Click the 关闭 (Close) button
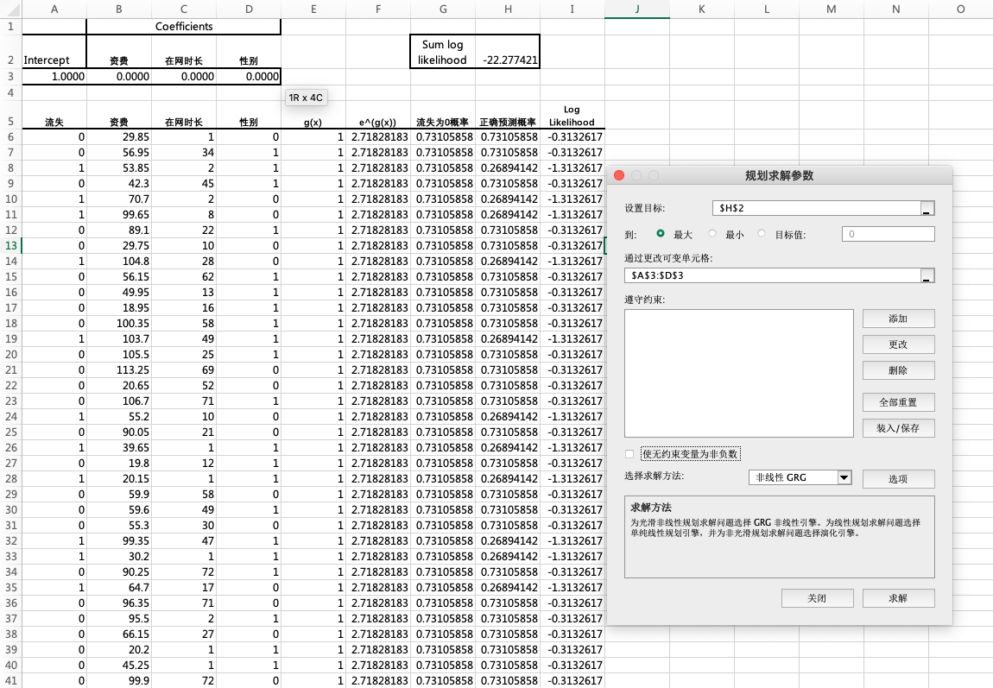 817,598
